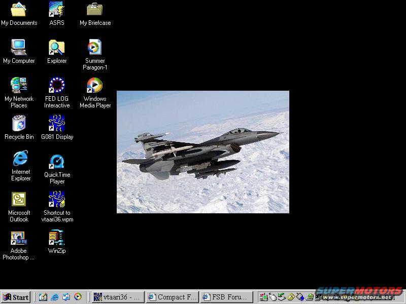The height and width of the screenshot is (304, 406).
Task: Select the Adobe Photoshop shortcut
Action: [x=19, y=238]
